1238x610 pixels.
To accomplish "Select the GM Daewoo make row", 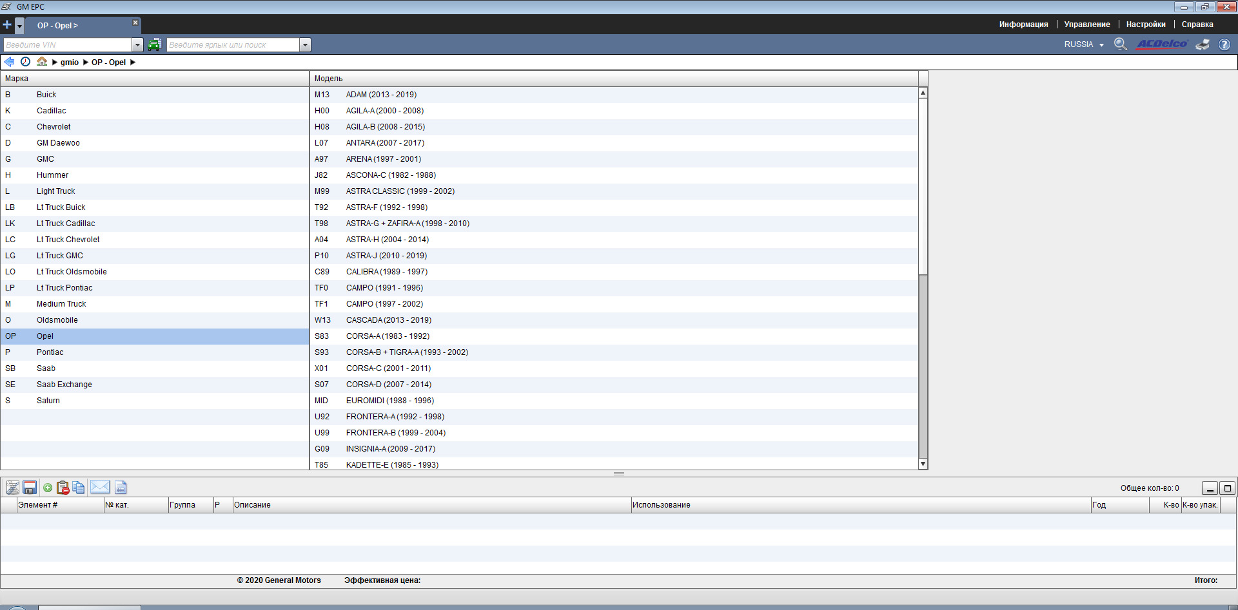I will [x=155, y=143].
